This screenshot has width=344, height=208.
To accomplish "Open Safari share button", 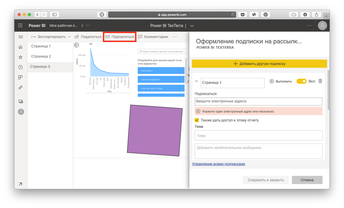I will pos(316,15).
